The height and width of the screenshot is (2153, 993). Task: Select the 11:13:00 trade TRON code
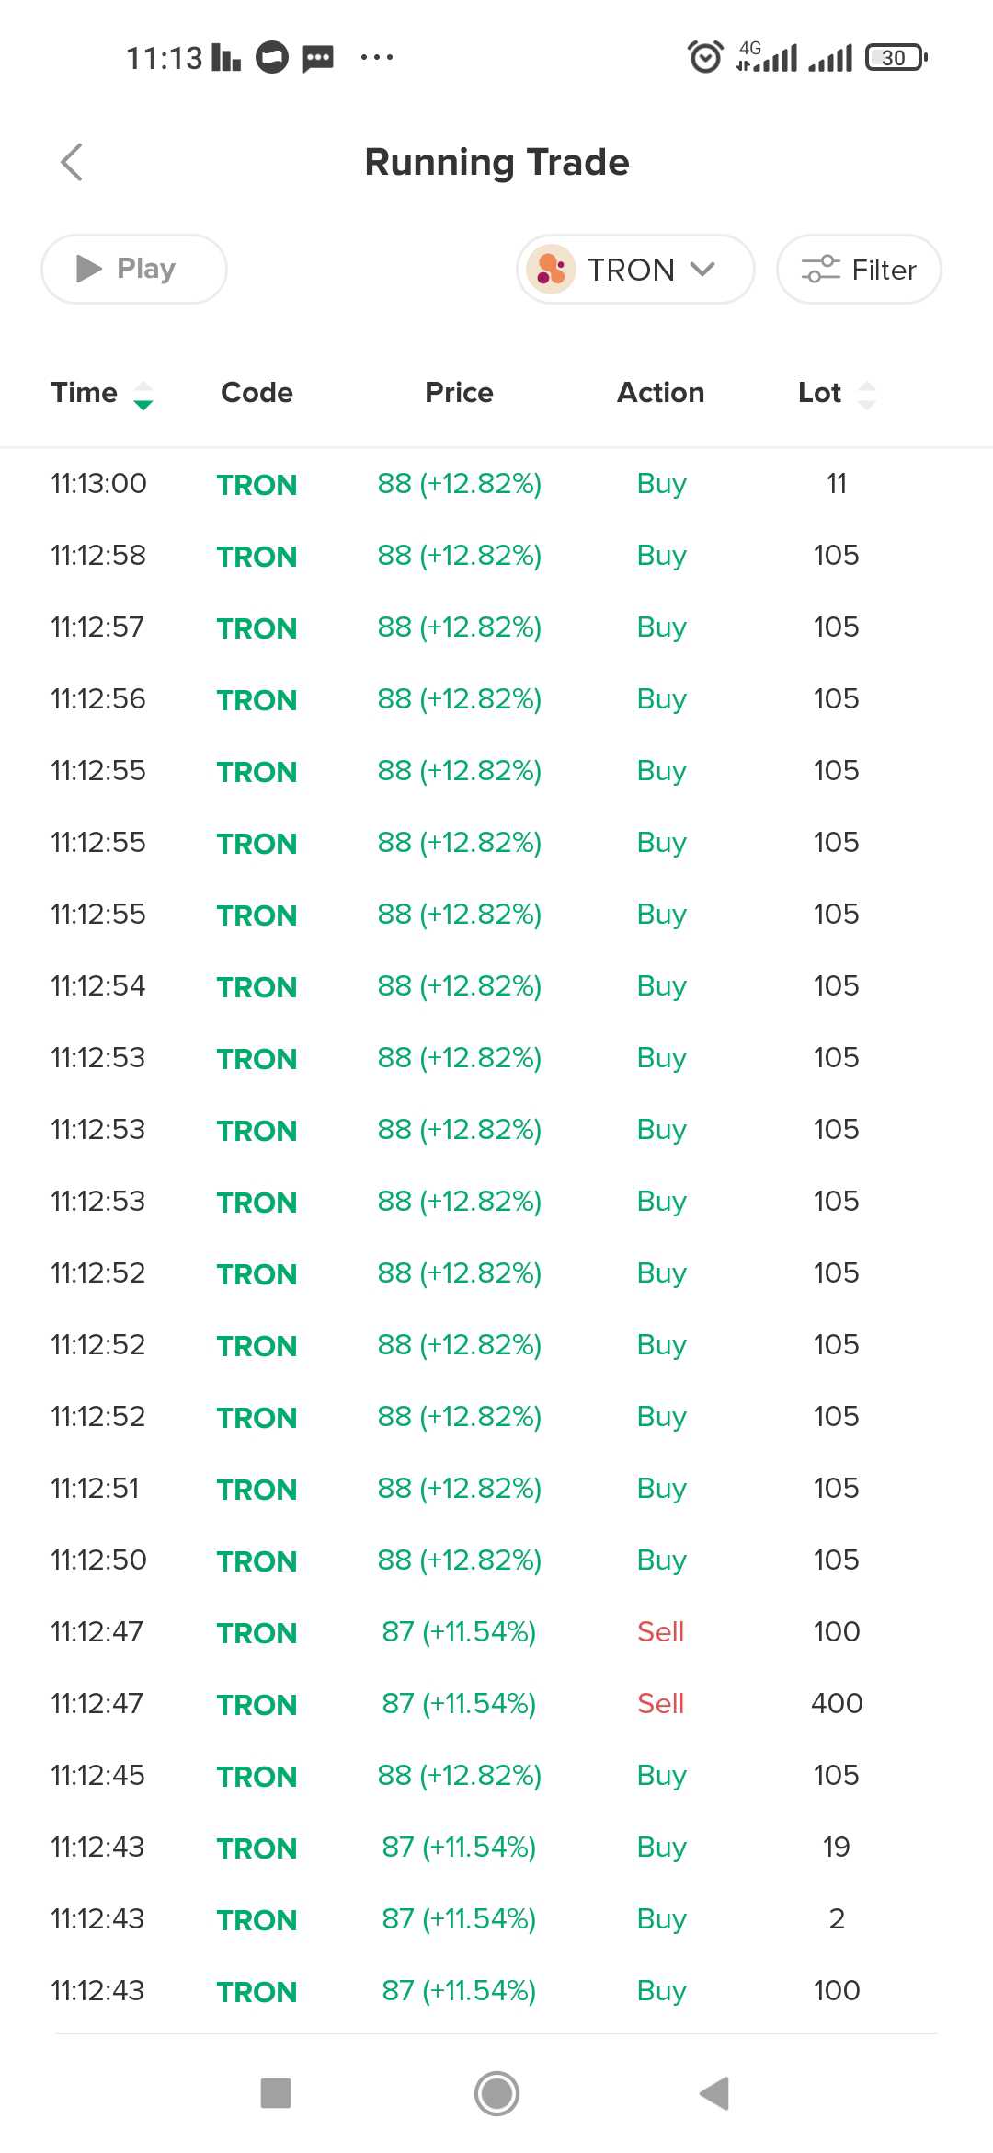coord(257,485)
